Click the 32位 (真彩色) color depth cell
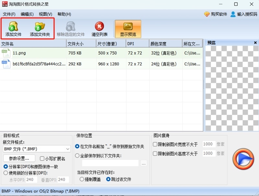 (164, 53)
